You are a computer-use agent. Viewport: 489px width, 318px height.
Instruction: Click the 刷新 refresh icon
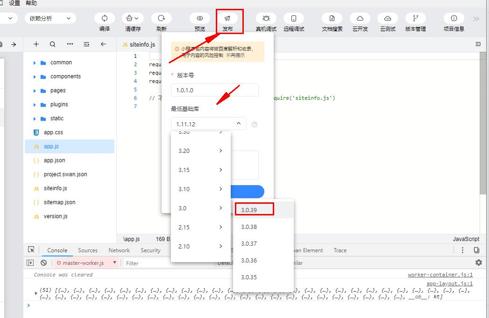pyautogui.click(x=162, y=18)
